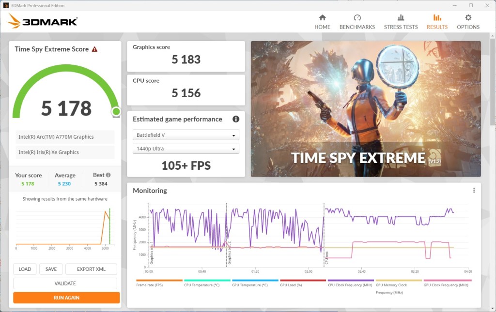Switch to the Results tab

click(x=437, y=22)
